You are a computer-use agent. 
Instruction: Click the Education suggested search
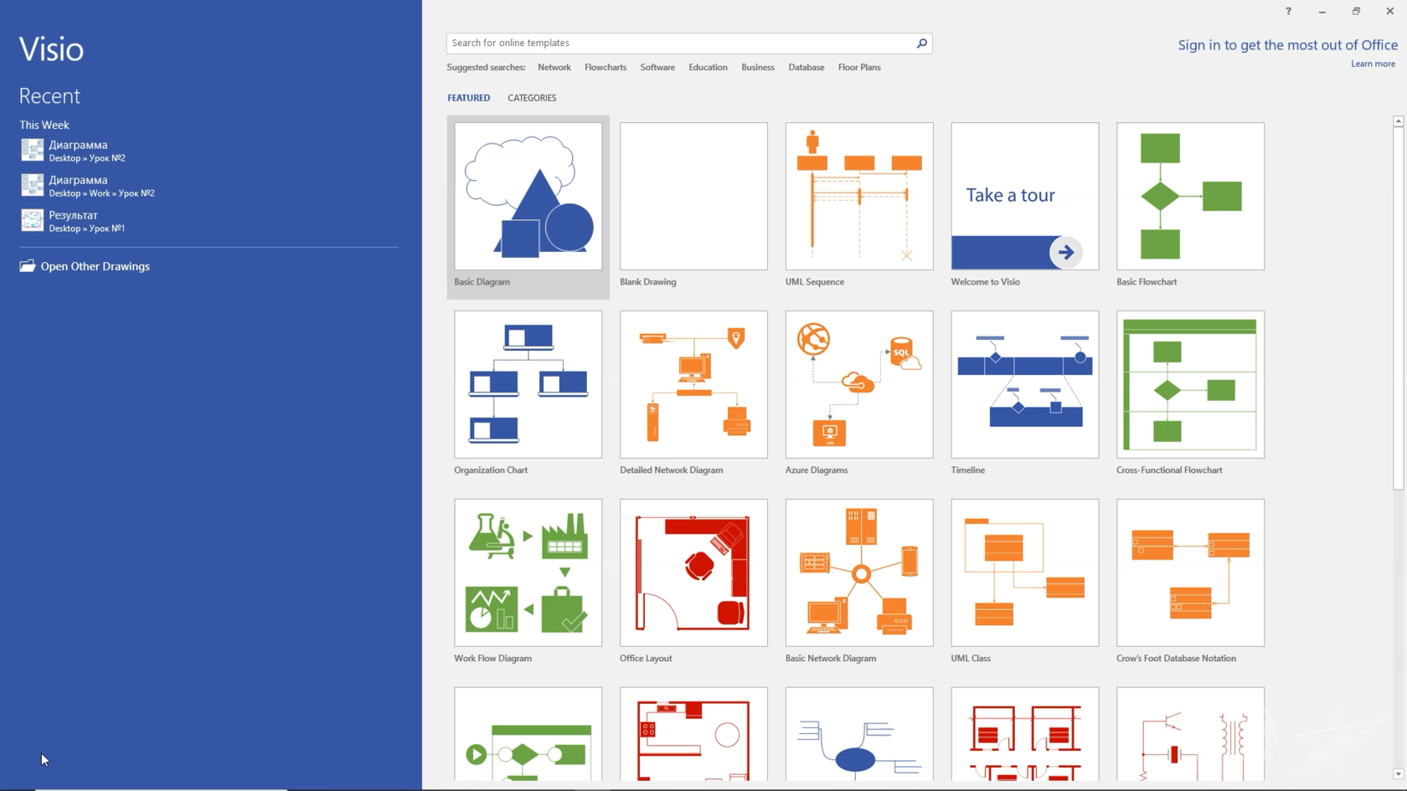[708, 67]
